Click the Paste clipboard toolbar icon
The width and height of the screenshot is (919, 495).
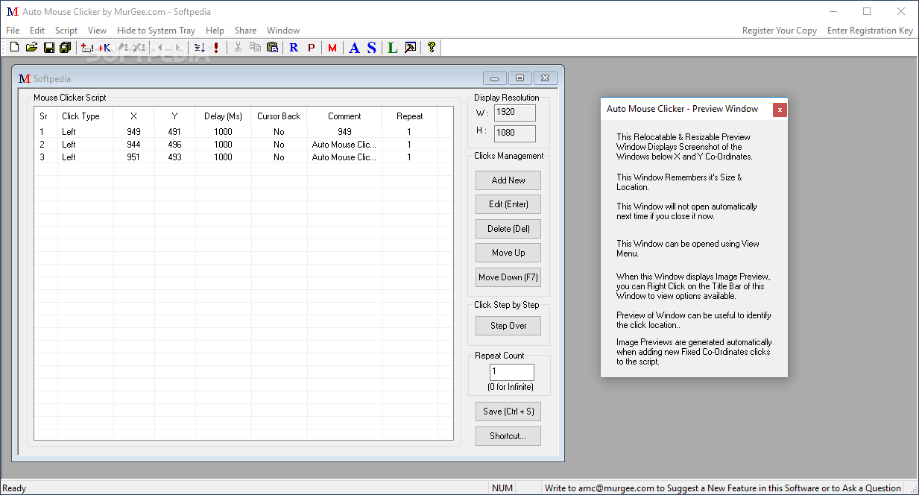(272, 48)
